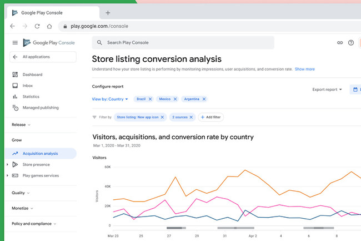Viewport: 361px width, 241px height.
Task: Select Acquisition analysis in the sidebar
Action: [x=41, y=154]
